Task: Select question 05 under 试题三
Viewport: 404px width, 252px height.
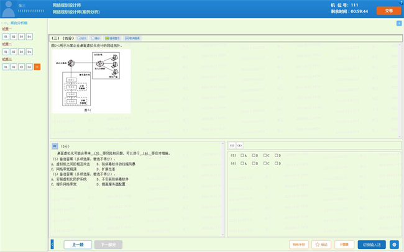Action: click(37, 67)
